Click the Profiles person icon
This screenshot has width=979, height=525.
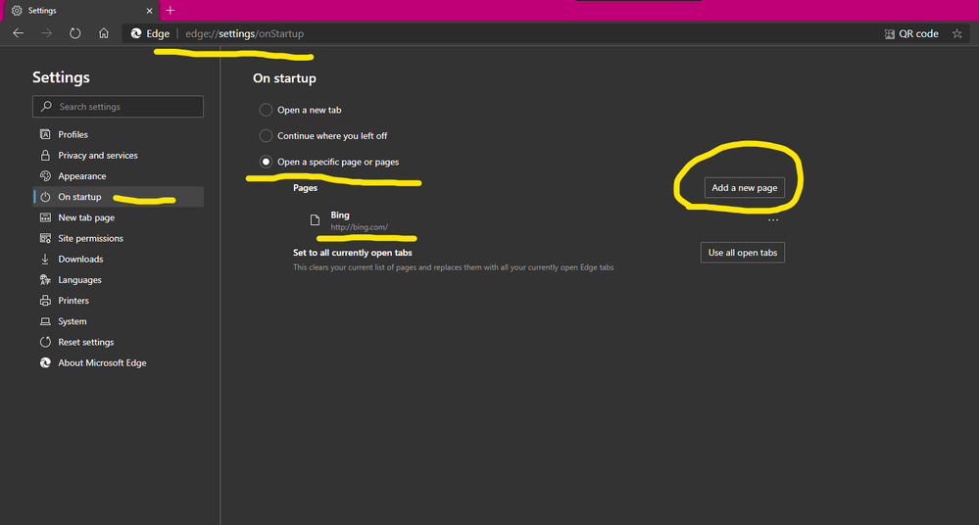[x=45, y=134]
